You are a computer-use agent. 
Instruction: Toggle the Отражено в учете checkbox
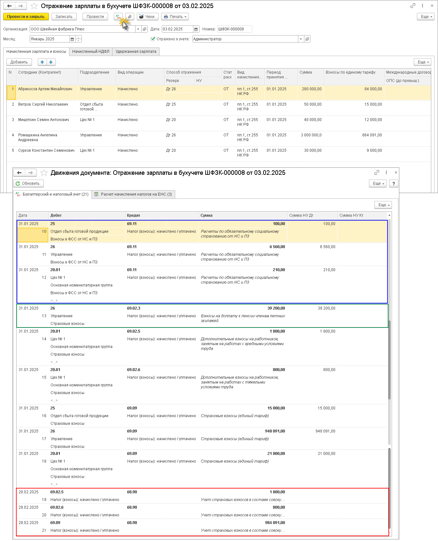153,39
